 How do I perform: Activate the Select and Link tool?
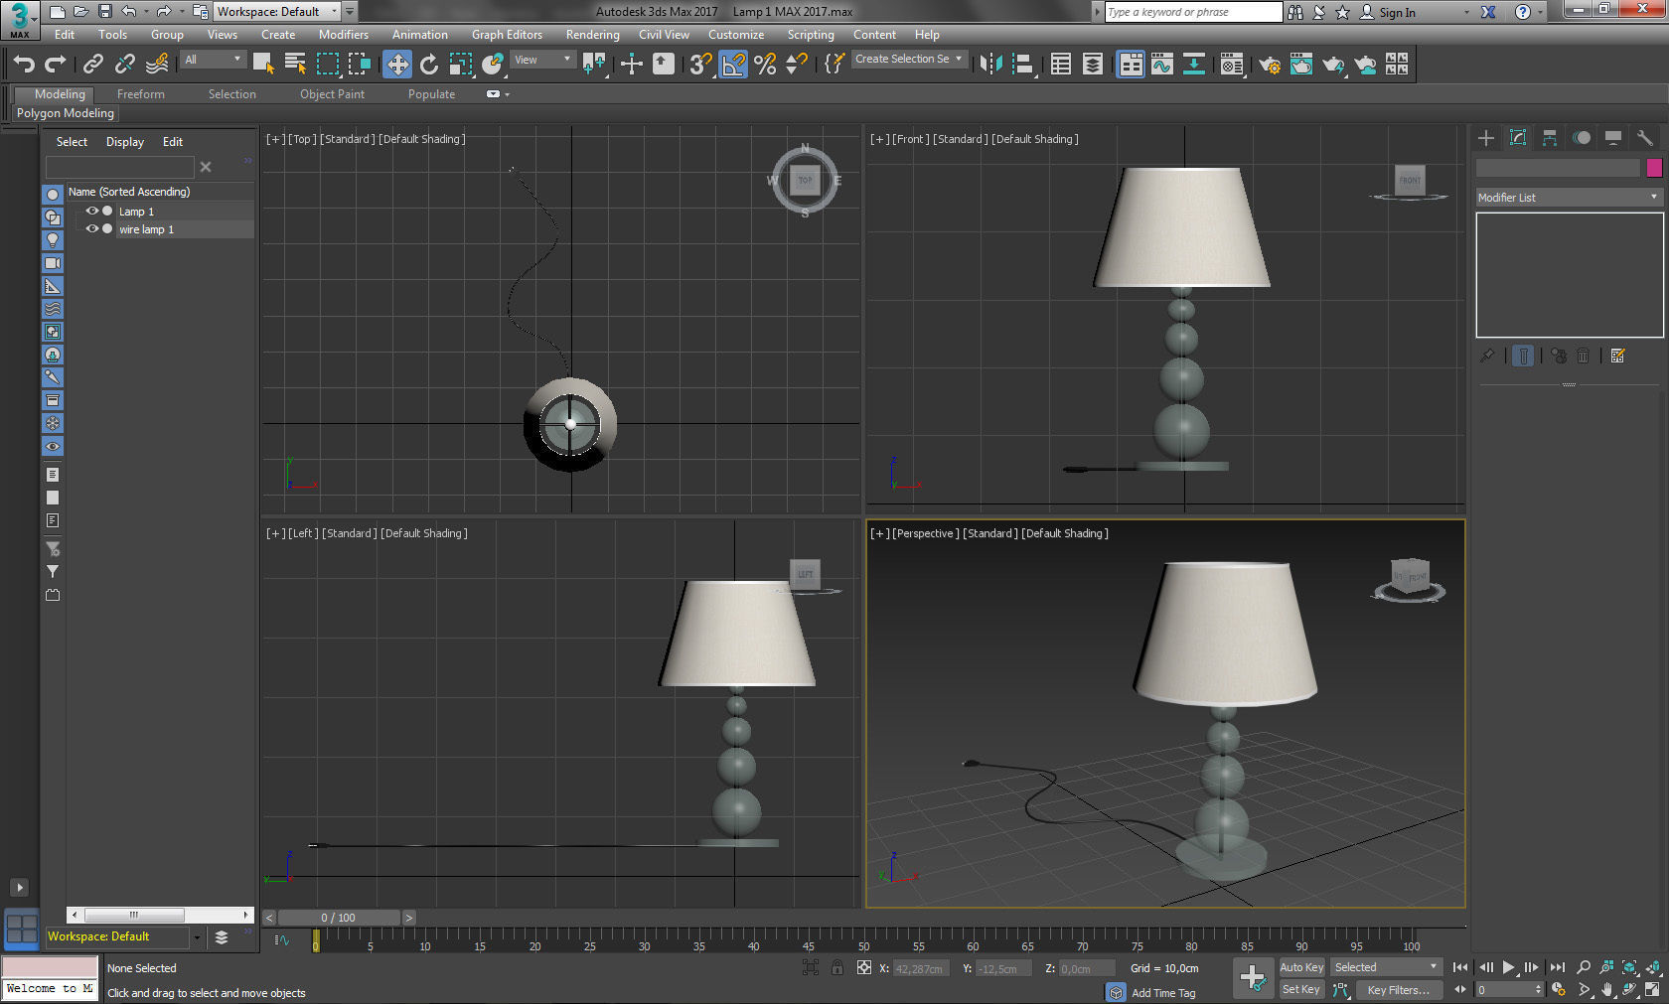(x=93, y=65)
